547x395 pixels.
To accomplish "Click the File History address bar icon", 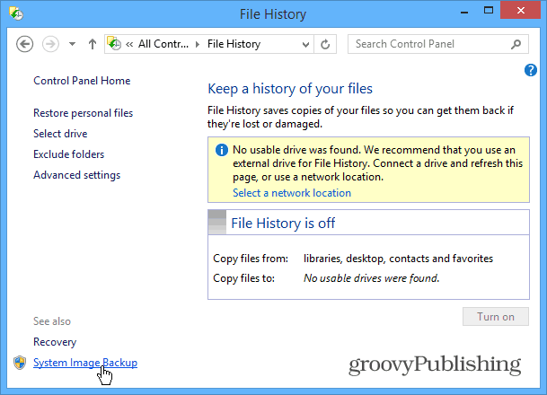I will pos(114,44).
